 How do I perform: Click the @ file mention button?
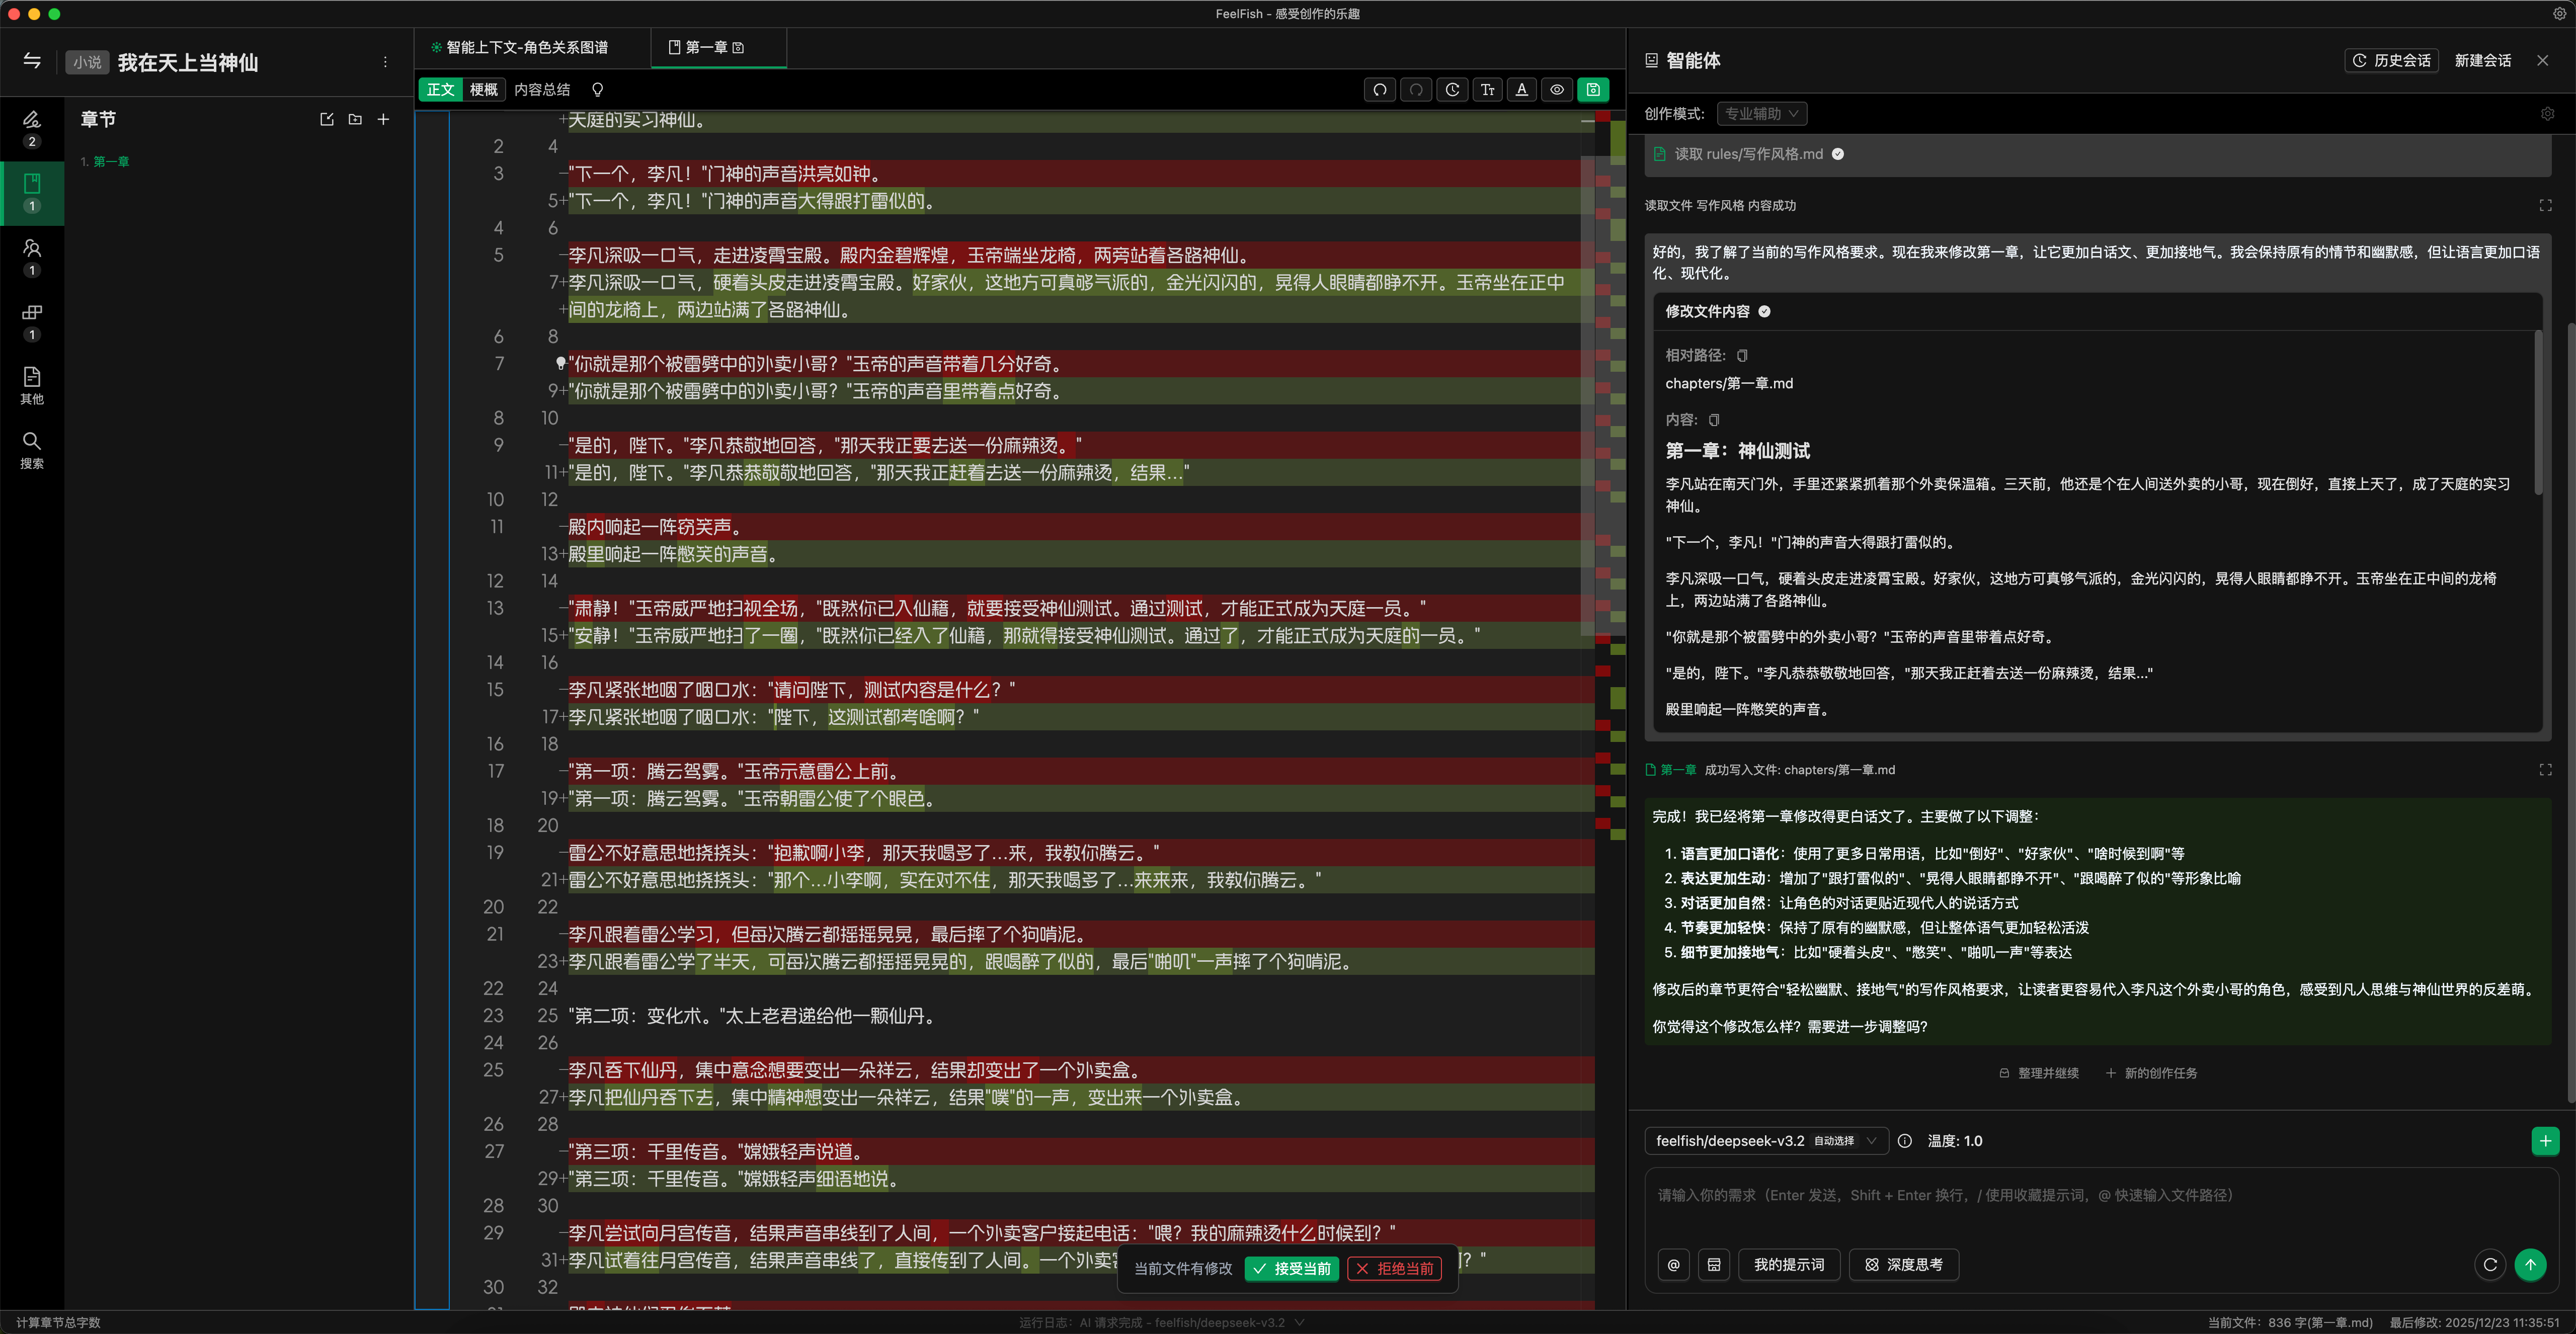coord(1673,1265)
